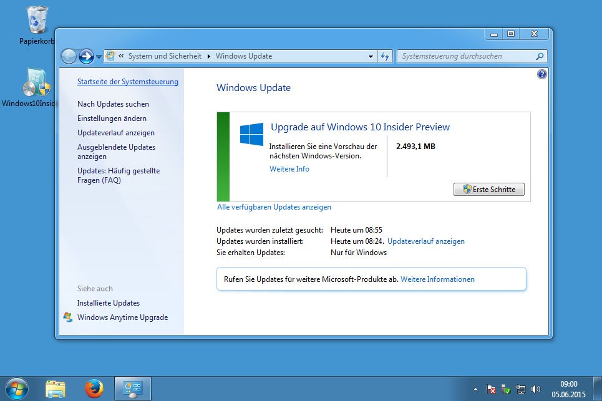This screenshot has width=602, height=401.
Task: Show Updateverlauf anzeigen in sidebar
Action: [x=116, y=133]
